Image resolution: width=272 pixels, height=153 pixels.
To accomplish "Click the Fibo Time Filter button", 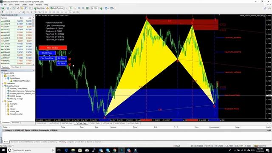I will pyautogui.click(x=47, y=58).
